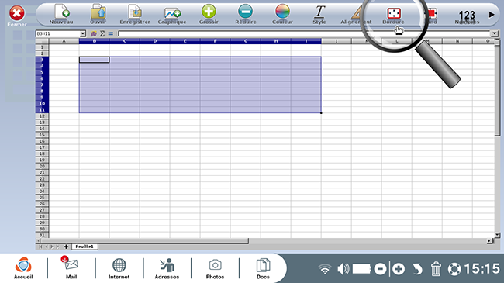Open the Style text options

(319, 14)
